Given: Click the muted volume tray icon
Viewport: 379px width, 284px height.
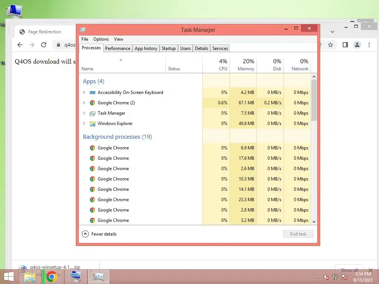Looking at the screenshot, I should point(326,277).
